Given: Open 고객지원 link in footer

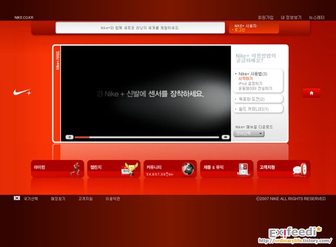Looking at the screenshot, I should (86, 199).
